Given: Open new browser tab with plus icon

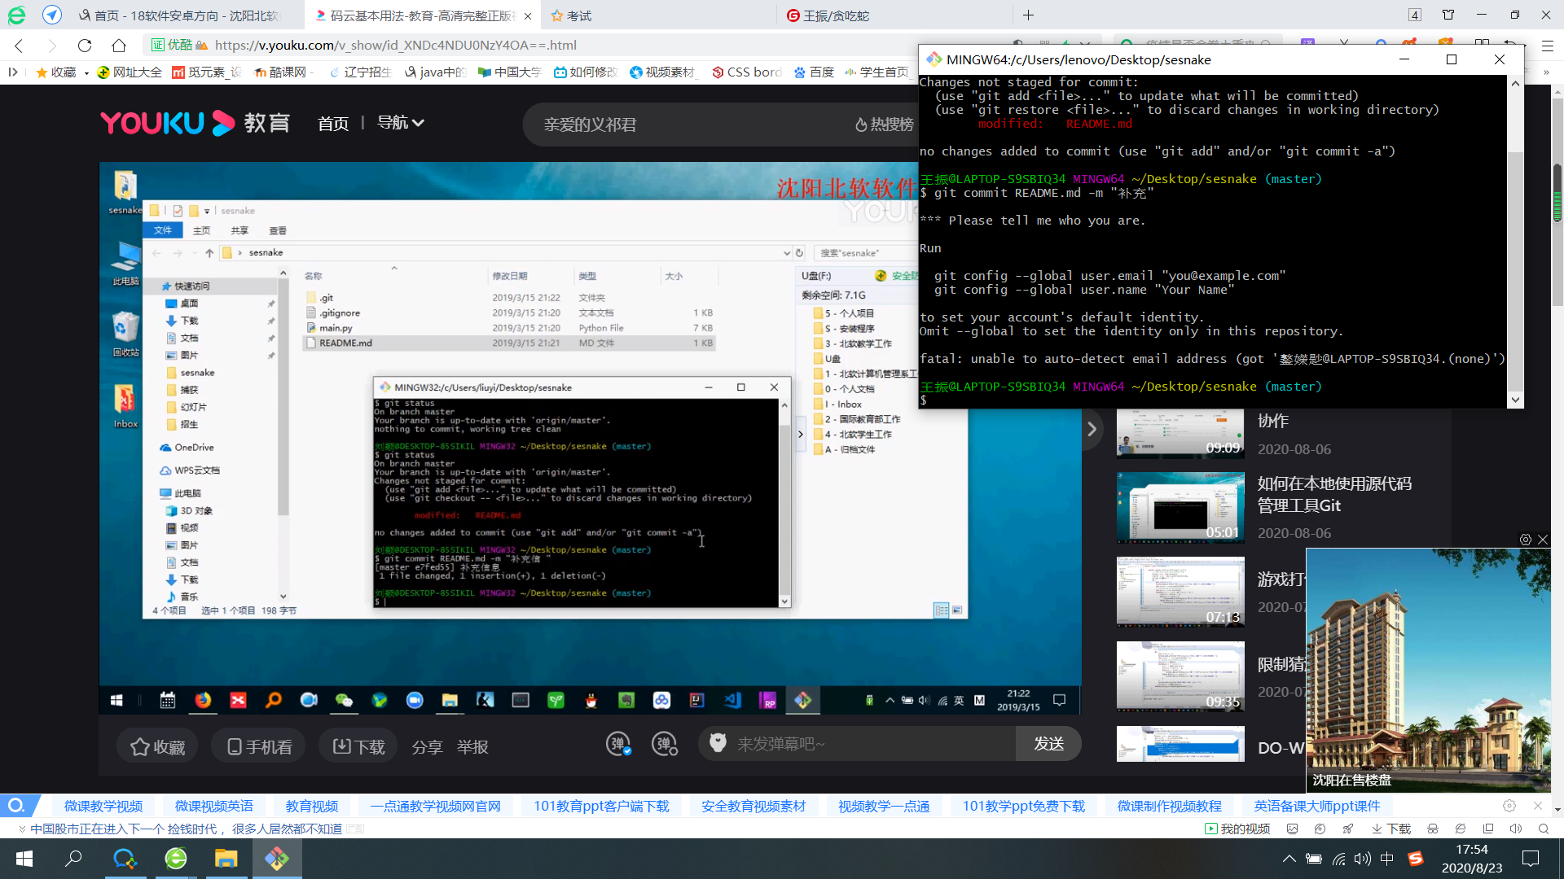Looking at the screenshot, I should (1028, 15).
